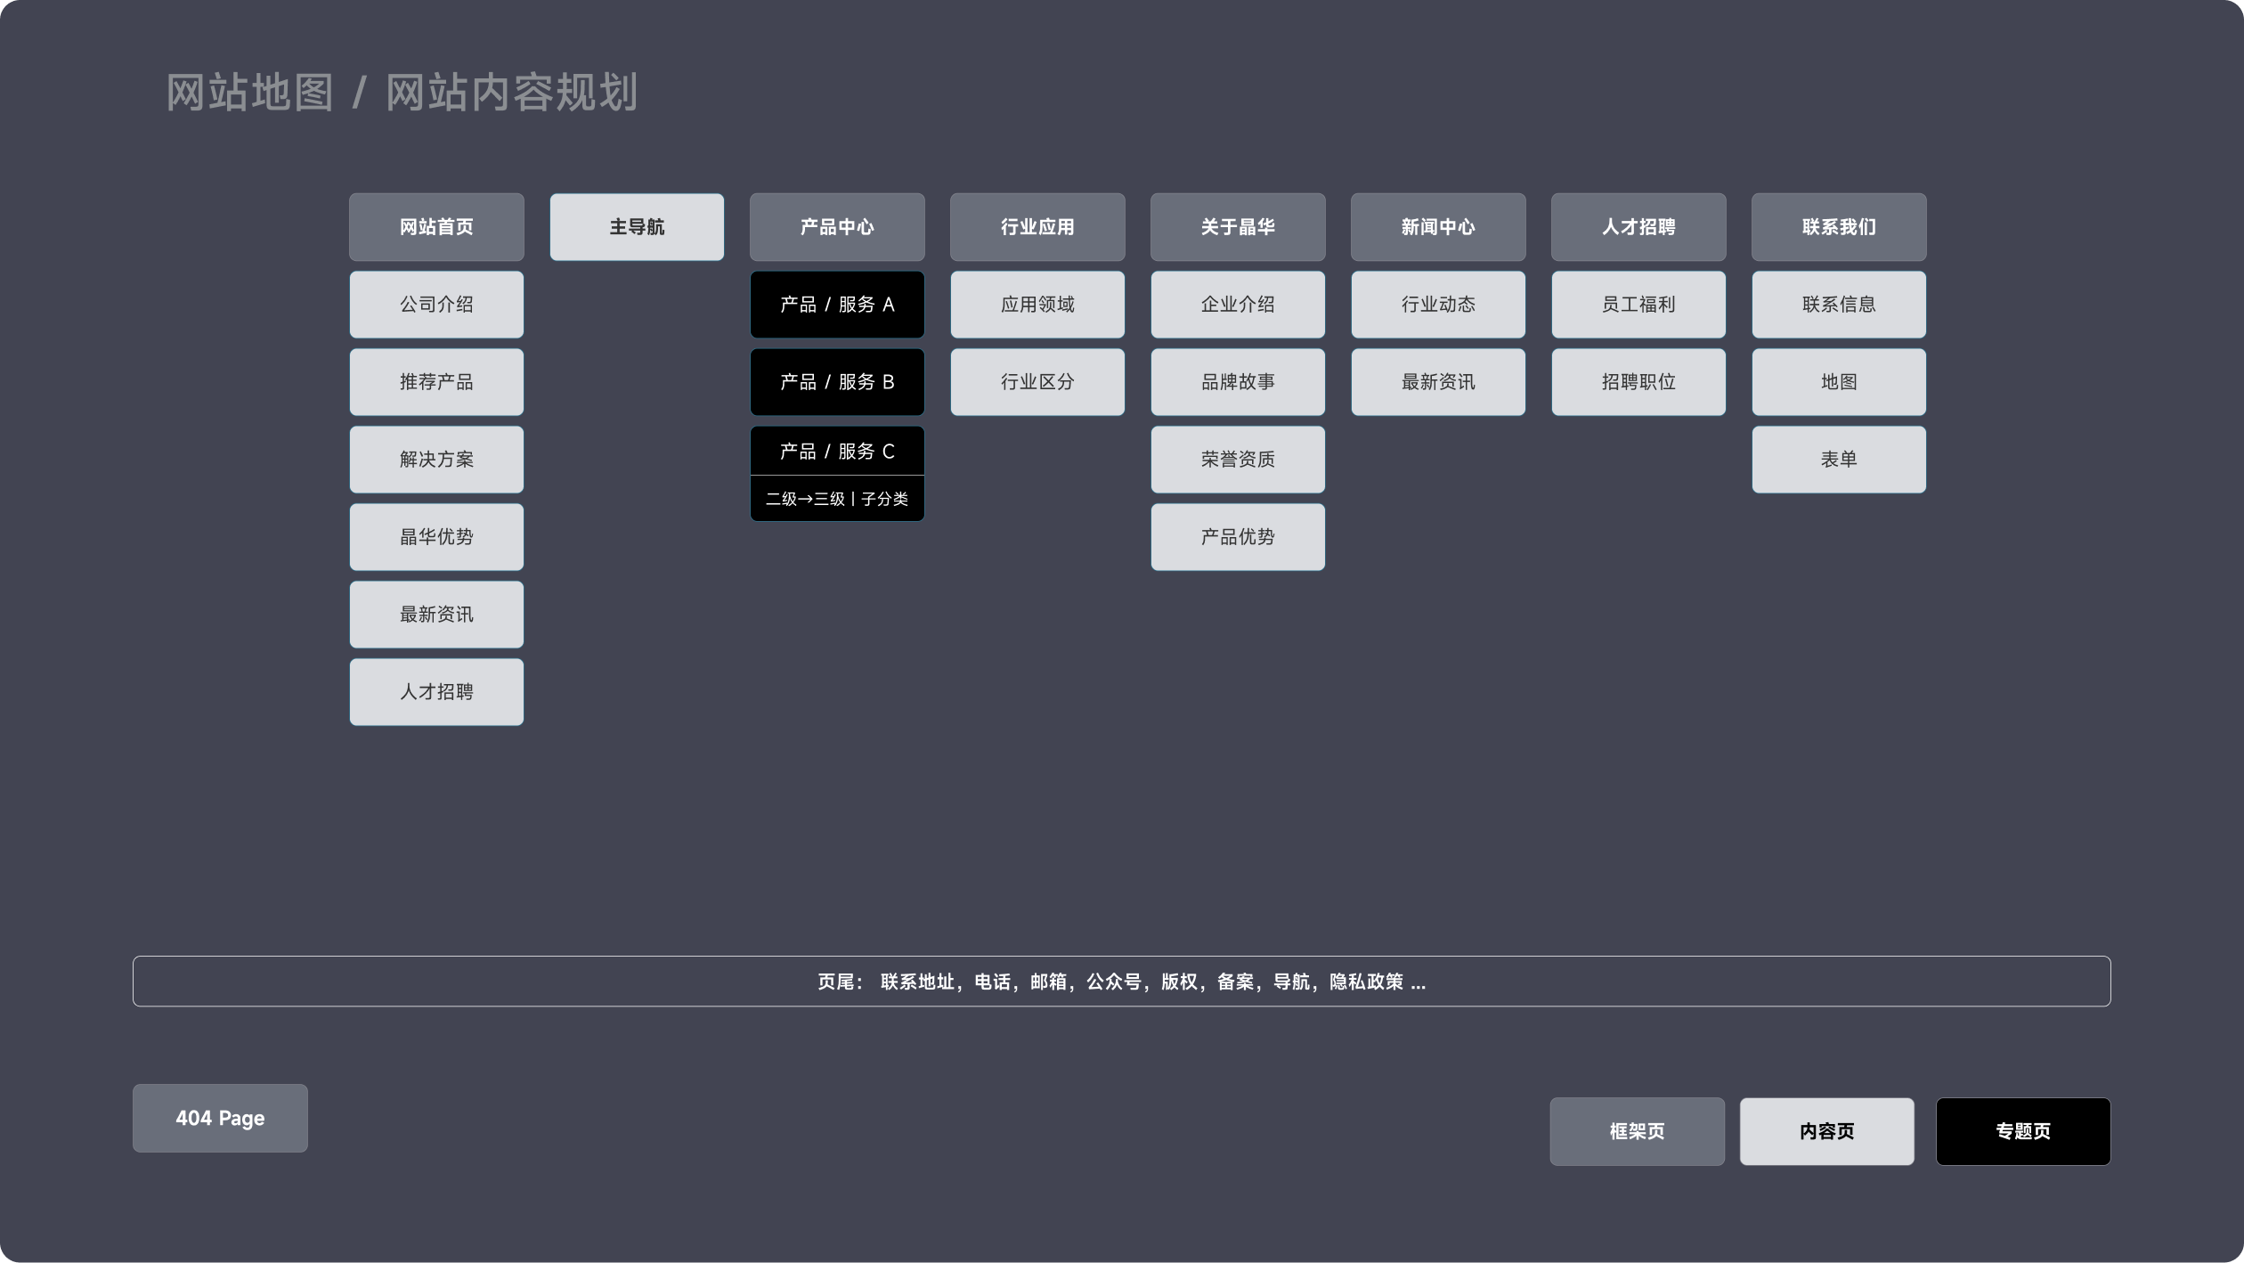Image resolution: width=2244 pixels, height=1263 pixels.
Task: Select 品牌故事 under 关于晶华
Action: click(1238, 382)
